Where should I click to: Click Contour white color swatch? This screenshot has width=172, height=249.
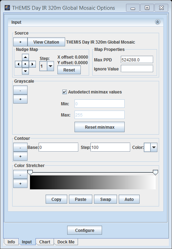point(147,148)
